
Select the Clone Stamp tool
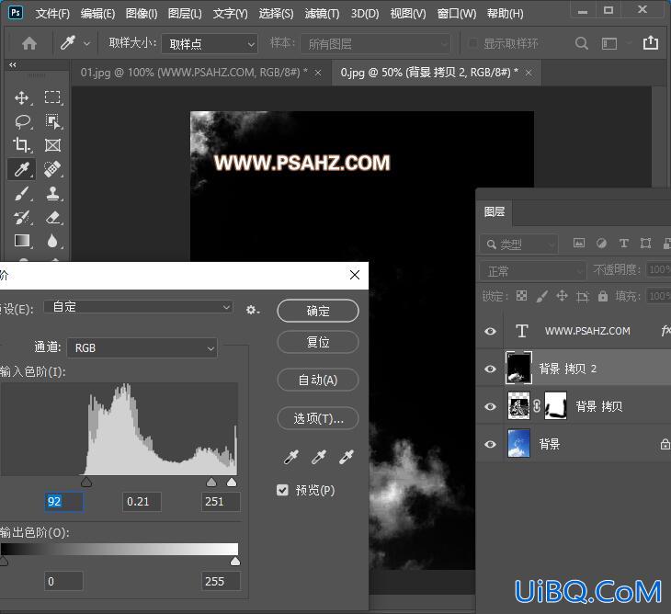tap(52, 193)
